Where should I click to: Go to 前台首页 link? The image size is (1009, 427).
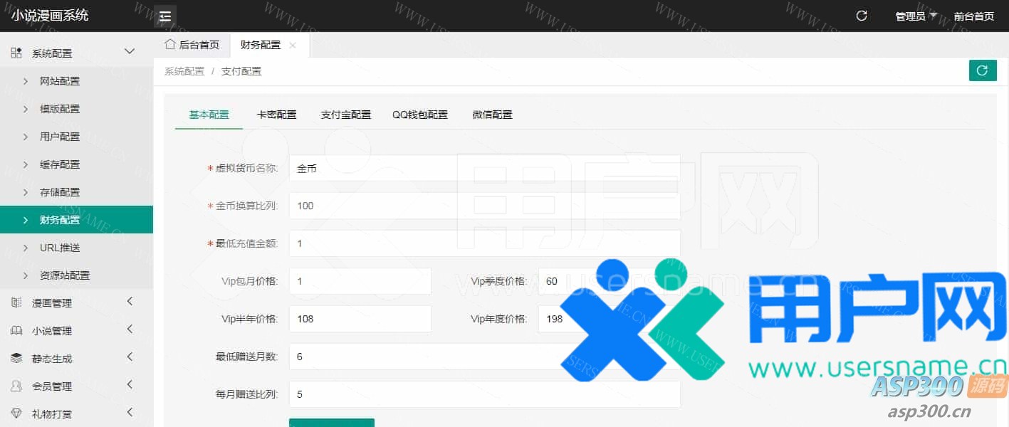[x=973, y=16]
